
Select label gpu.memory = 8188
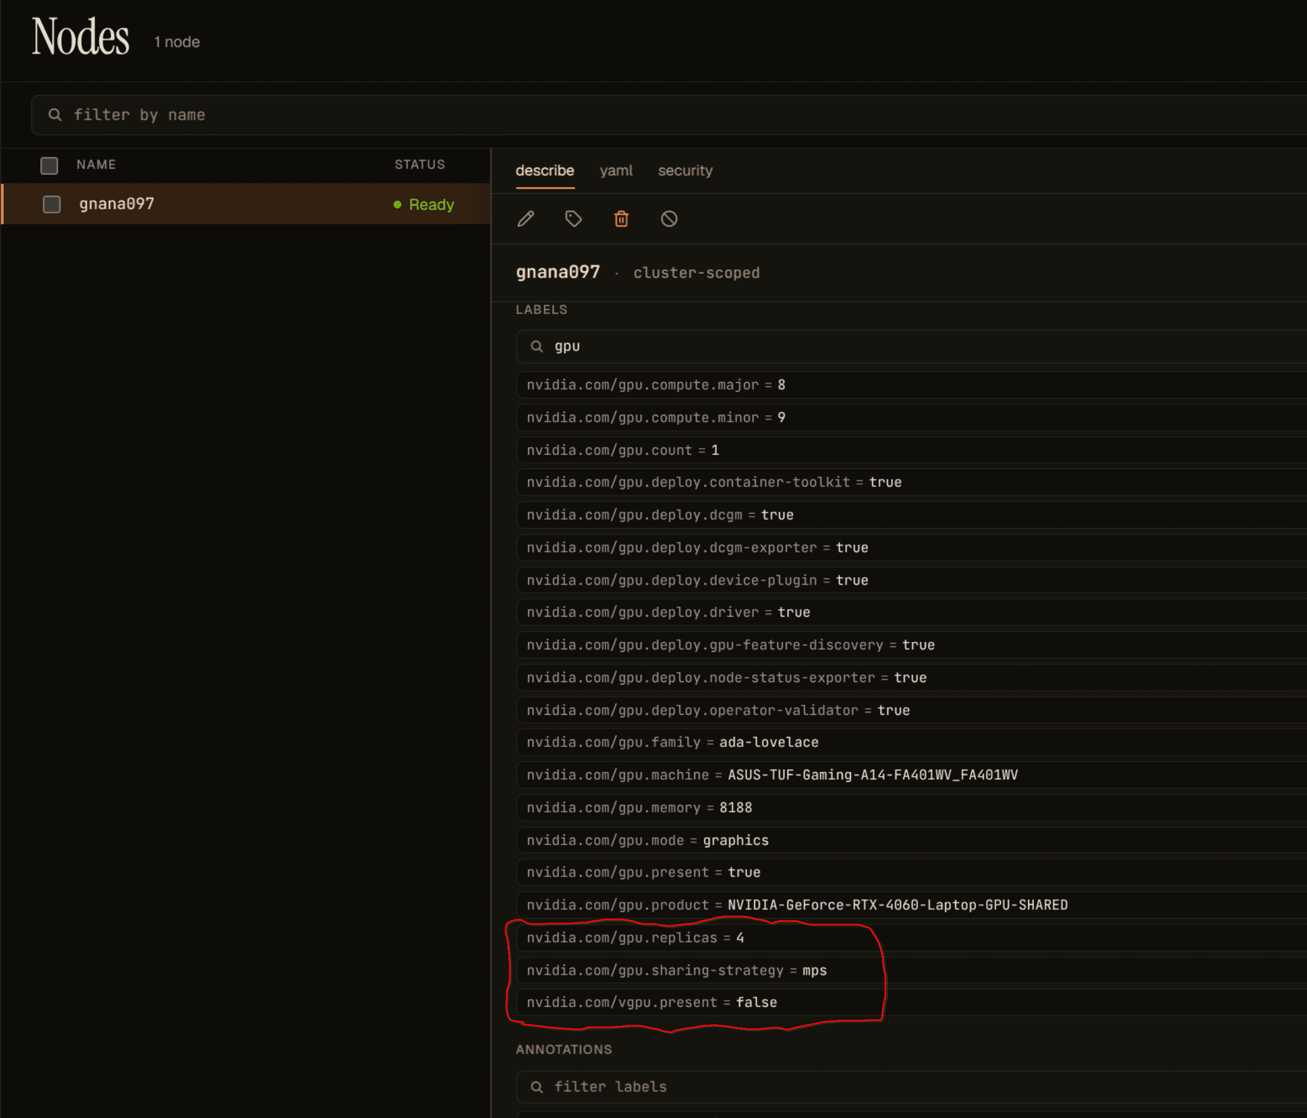coord(911,808)
